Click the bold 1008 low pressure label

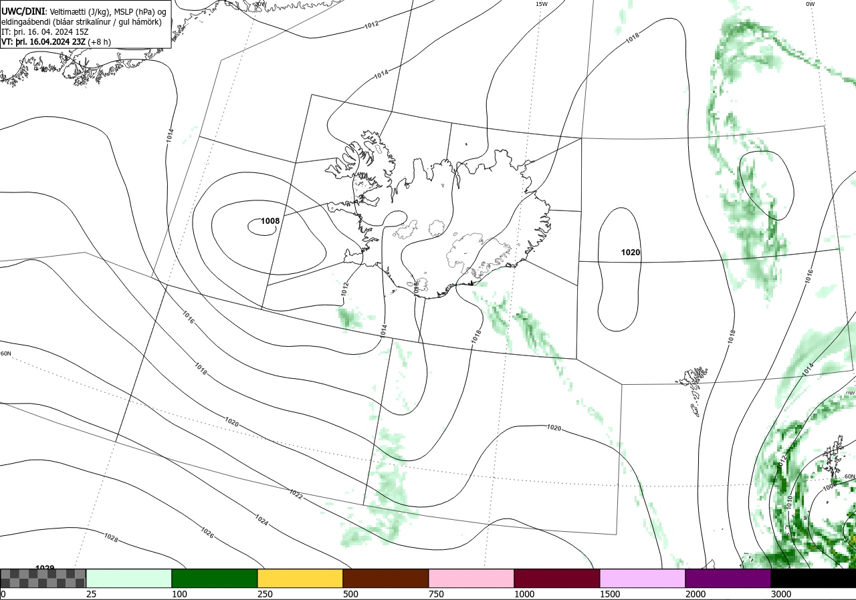pyautogui.click(x=270, y=221)
